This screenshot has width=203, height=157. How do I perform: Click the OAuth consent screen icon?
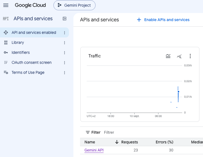[6, 62]
